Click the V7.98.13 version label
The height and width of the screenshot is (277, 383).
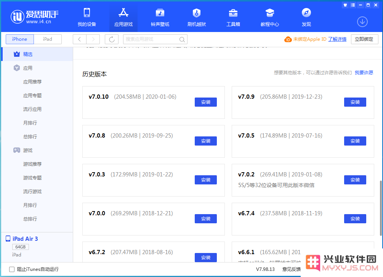(265, 269)
